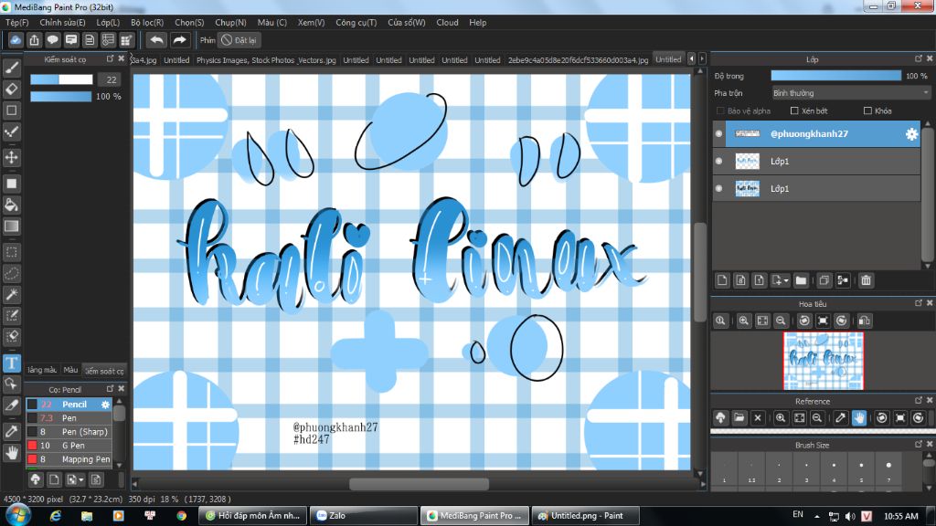
Task: Open reference image folder icon
Action: coord(739,417)
